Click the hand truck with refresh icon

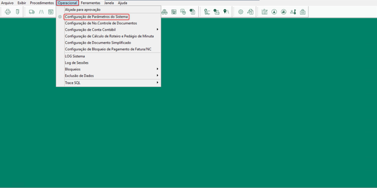click(207, 12)
